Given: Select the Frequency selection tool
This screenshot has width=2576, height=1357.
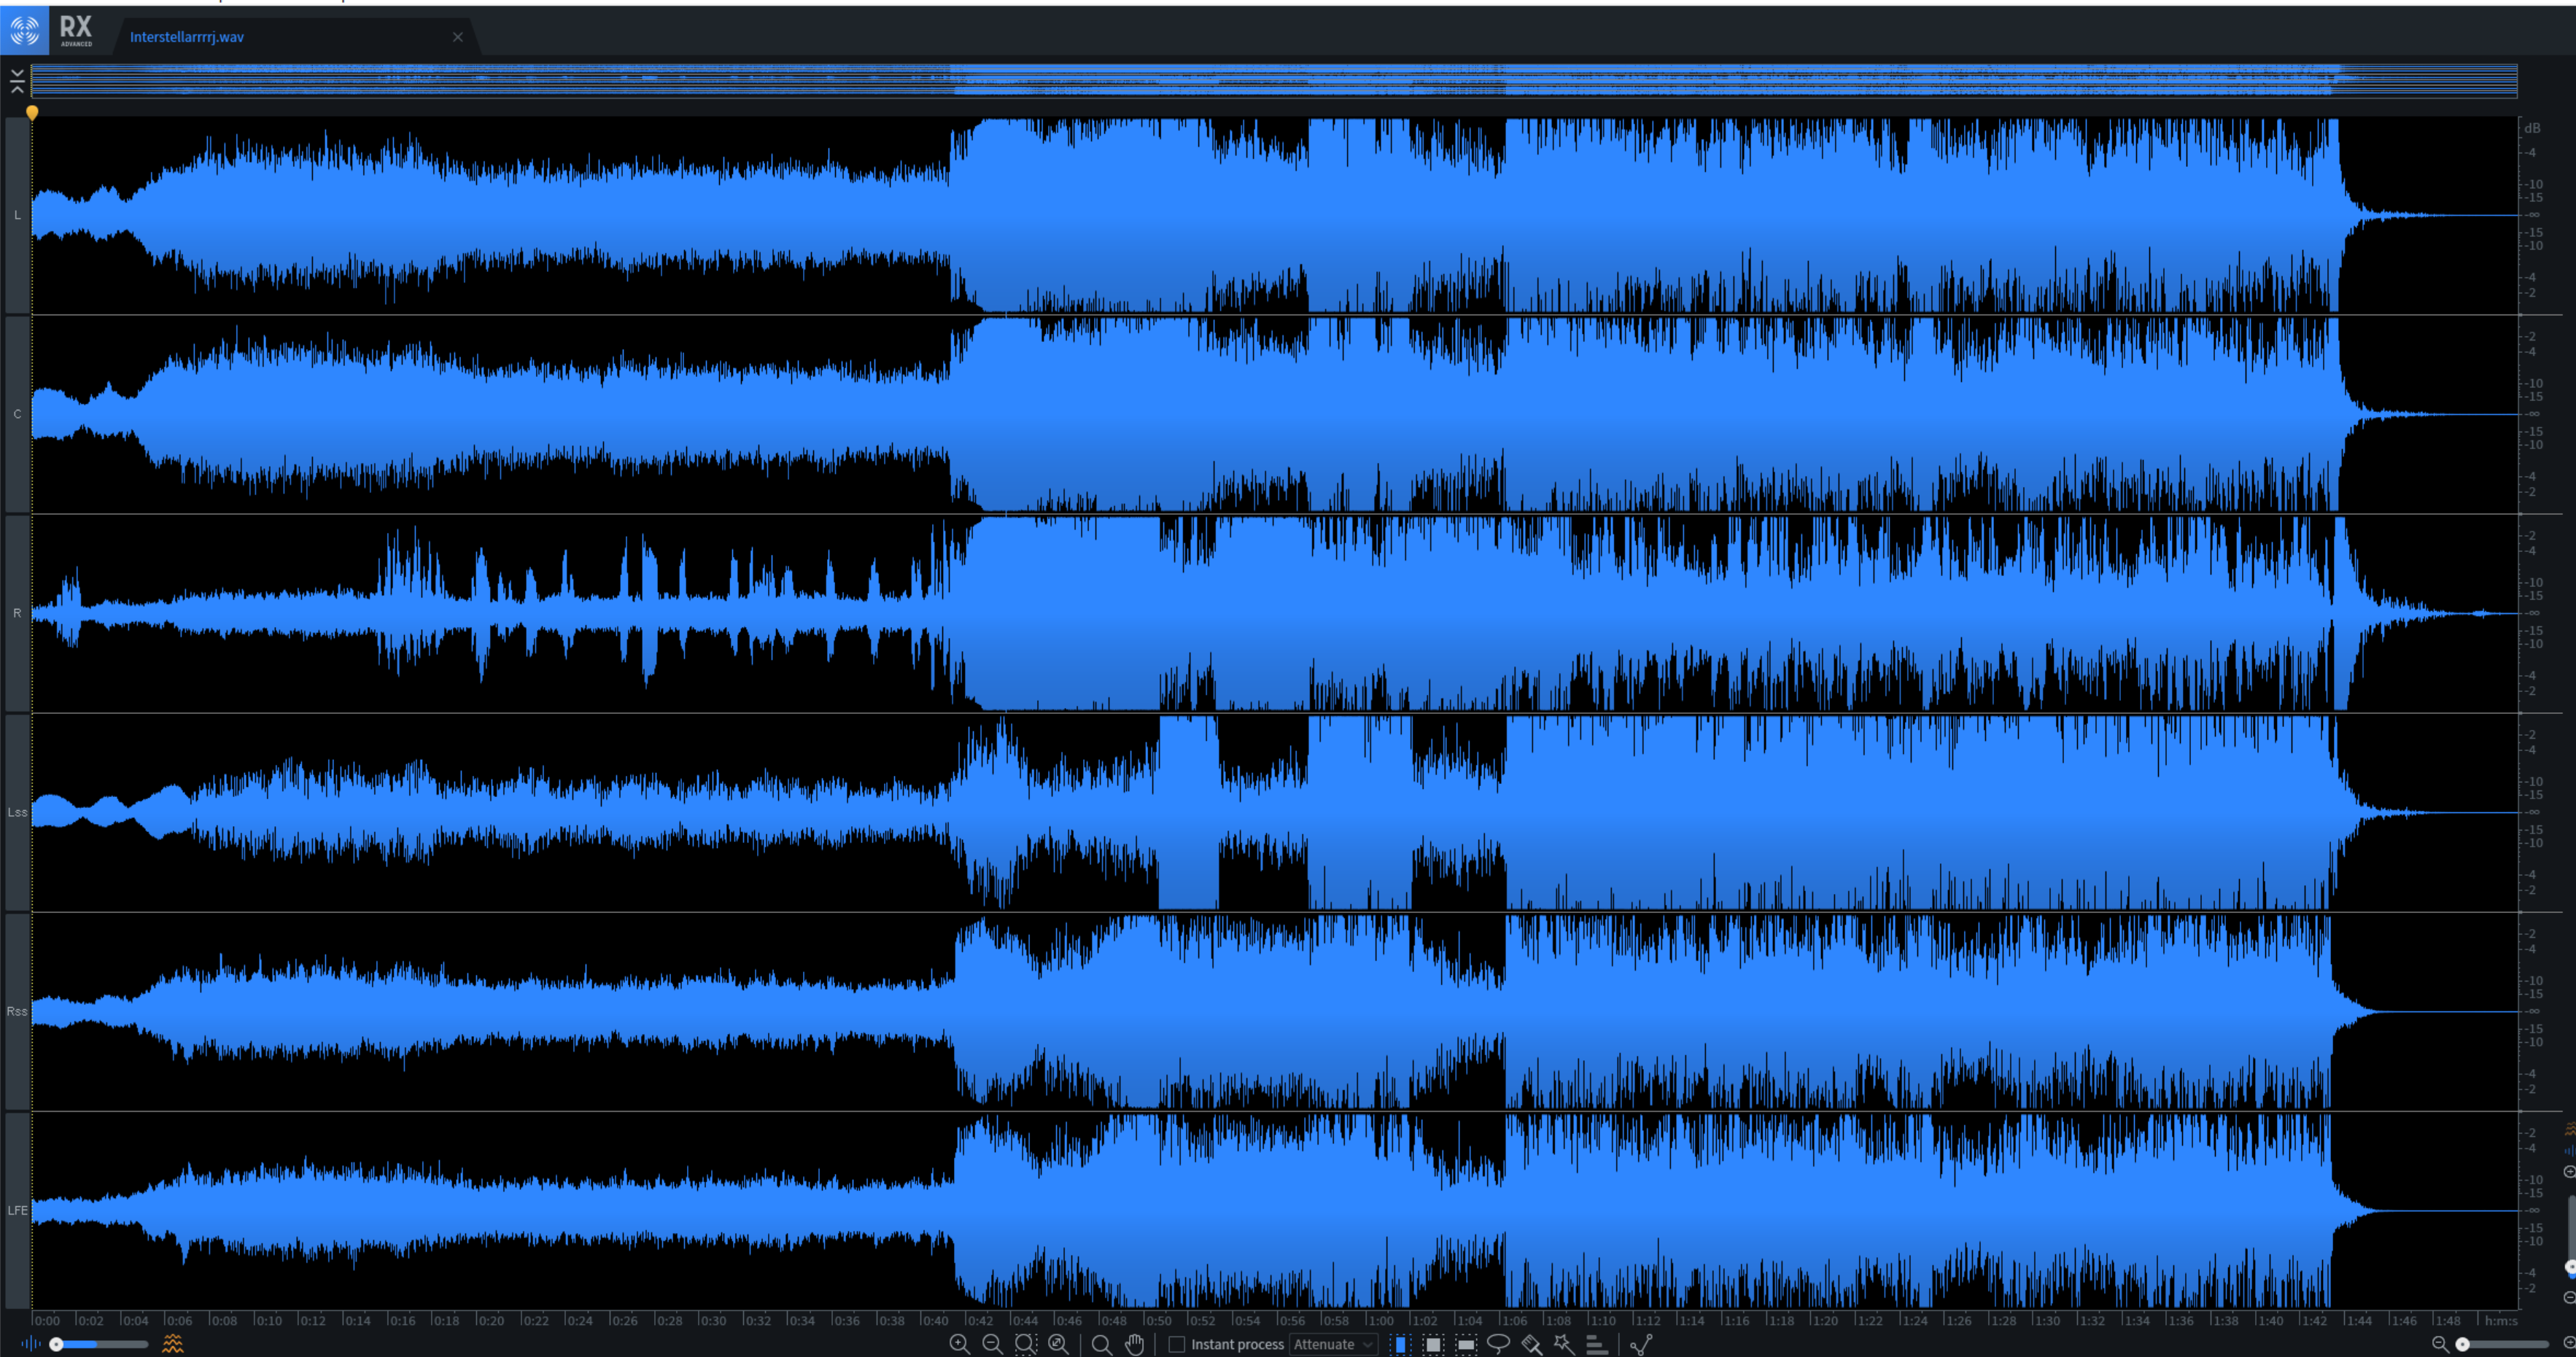Looking at the screenshot, I should [1466, 1344].
